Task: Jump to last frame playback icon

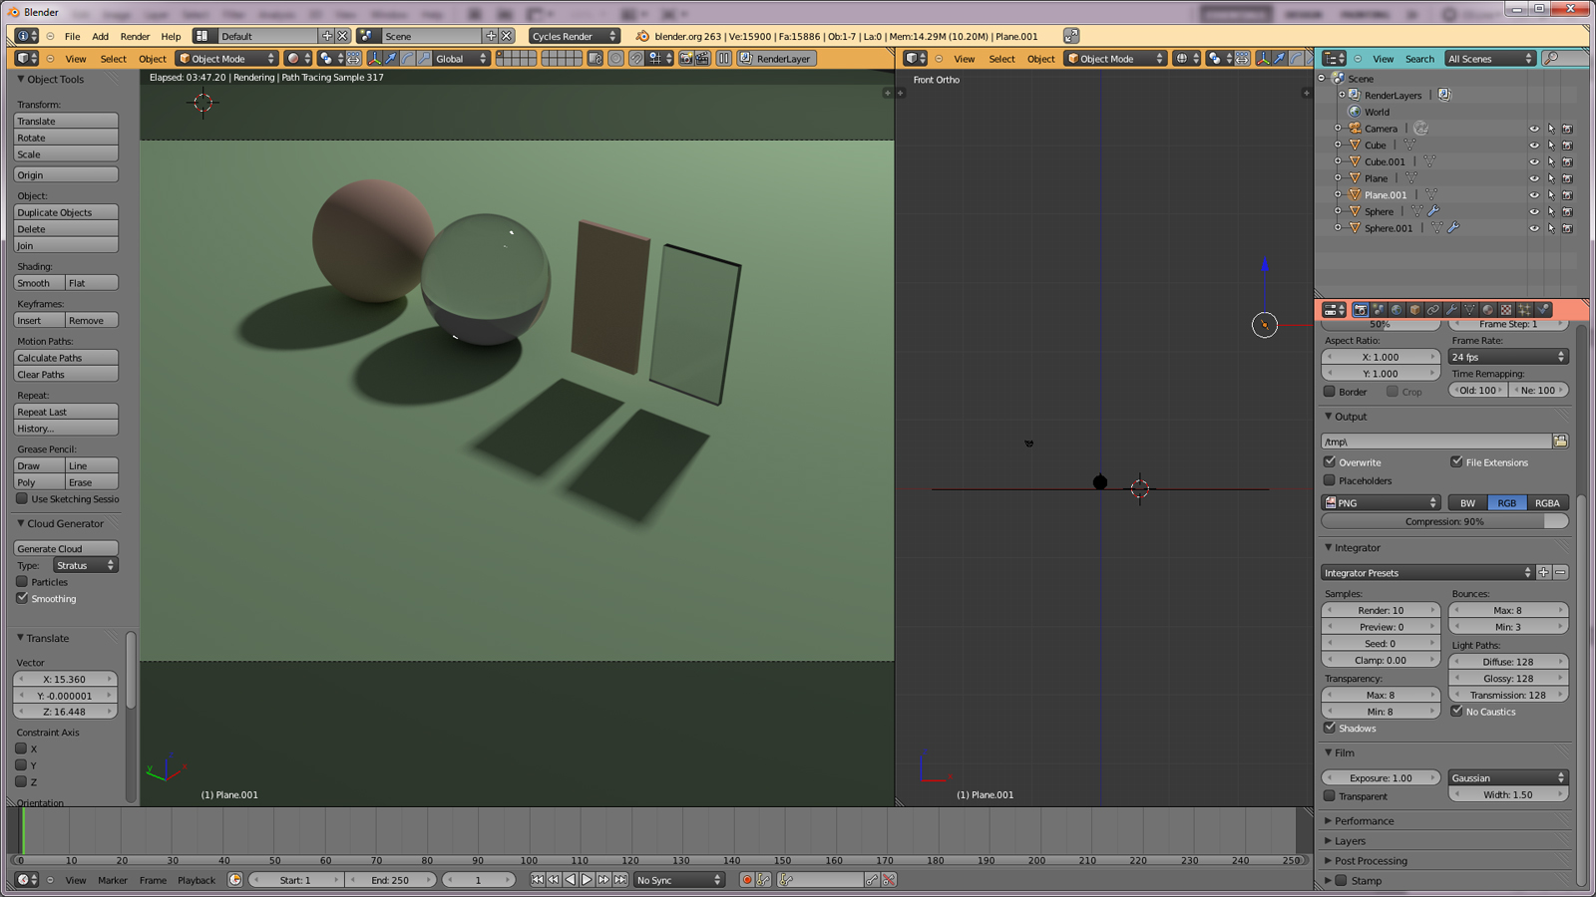Action: 620,880
